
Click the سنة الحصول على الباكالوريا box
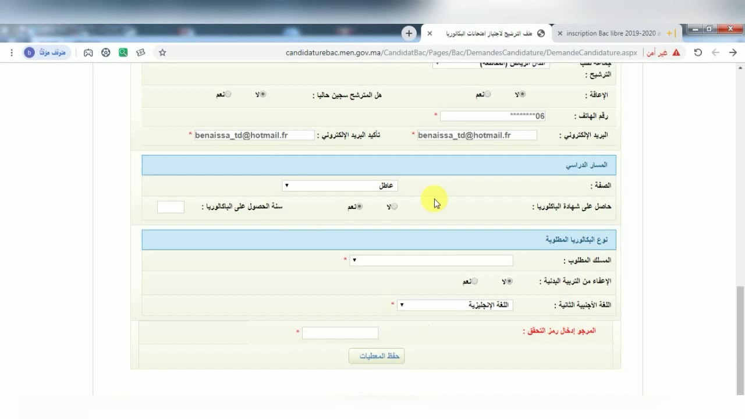tap(171, 207)
